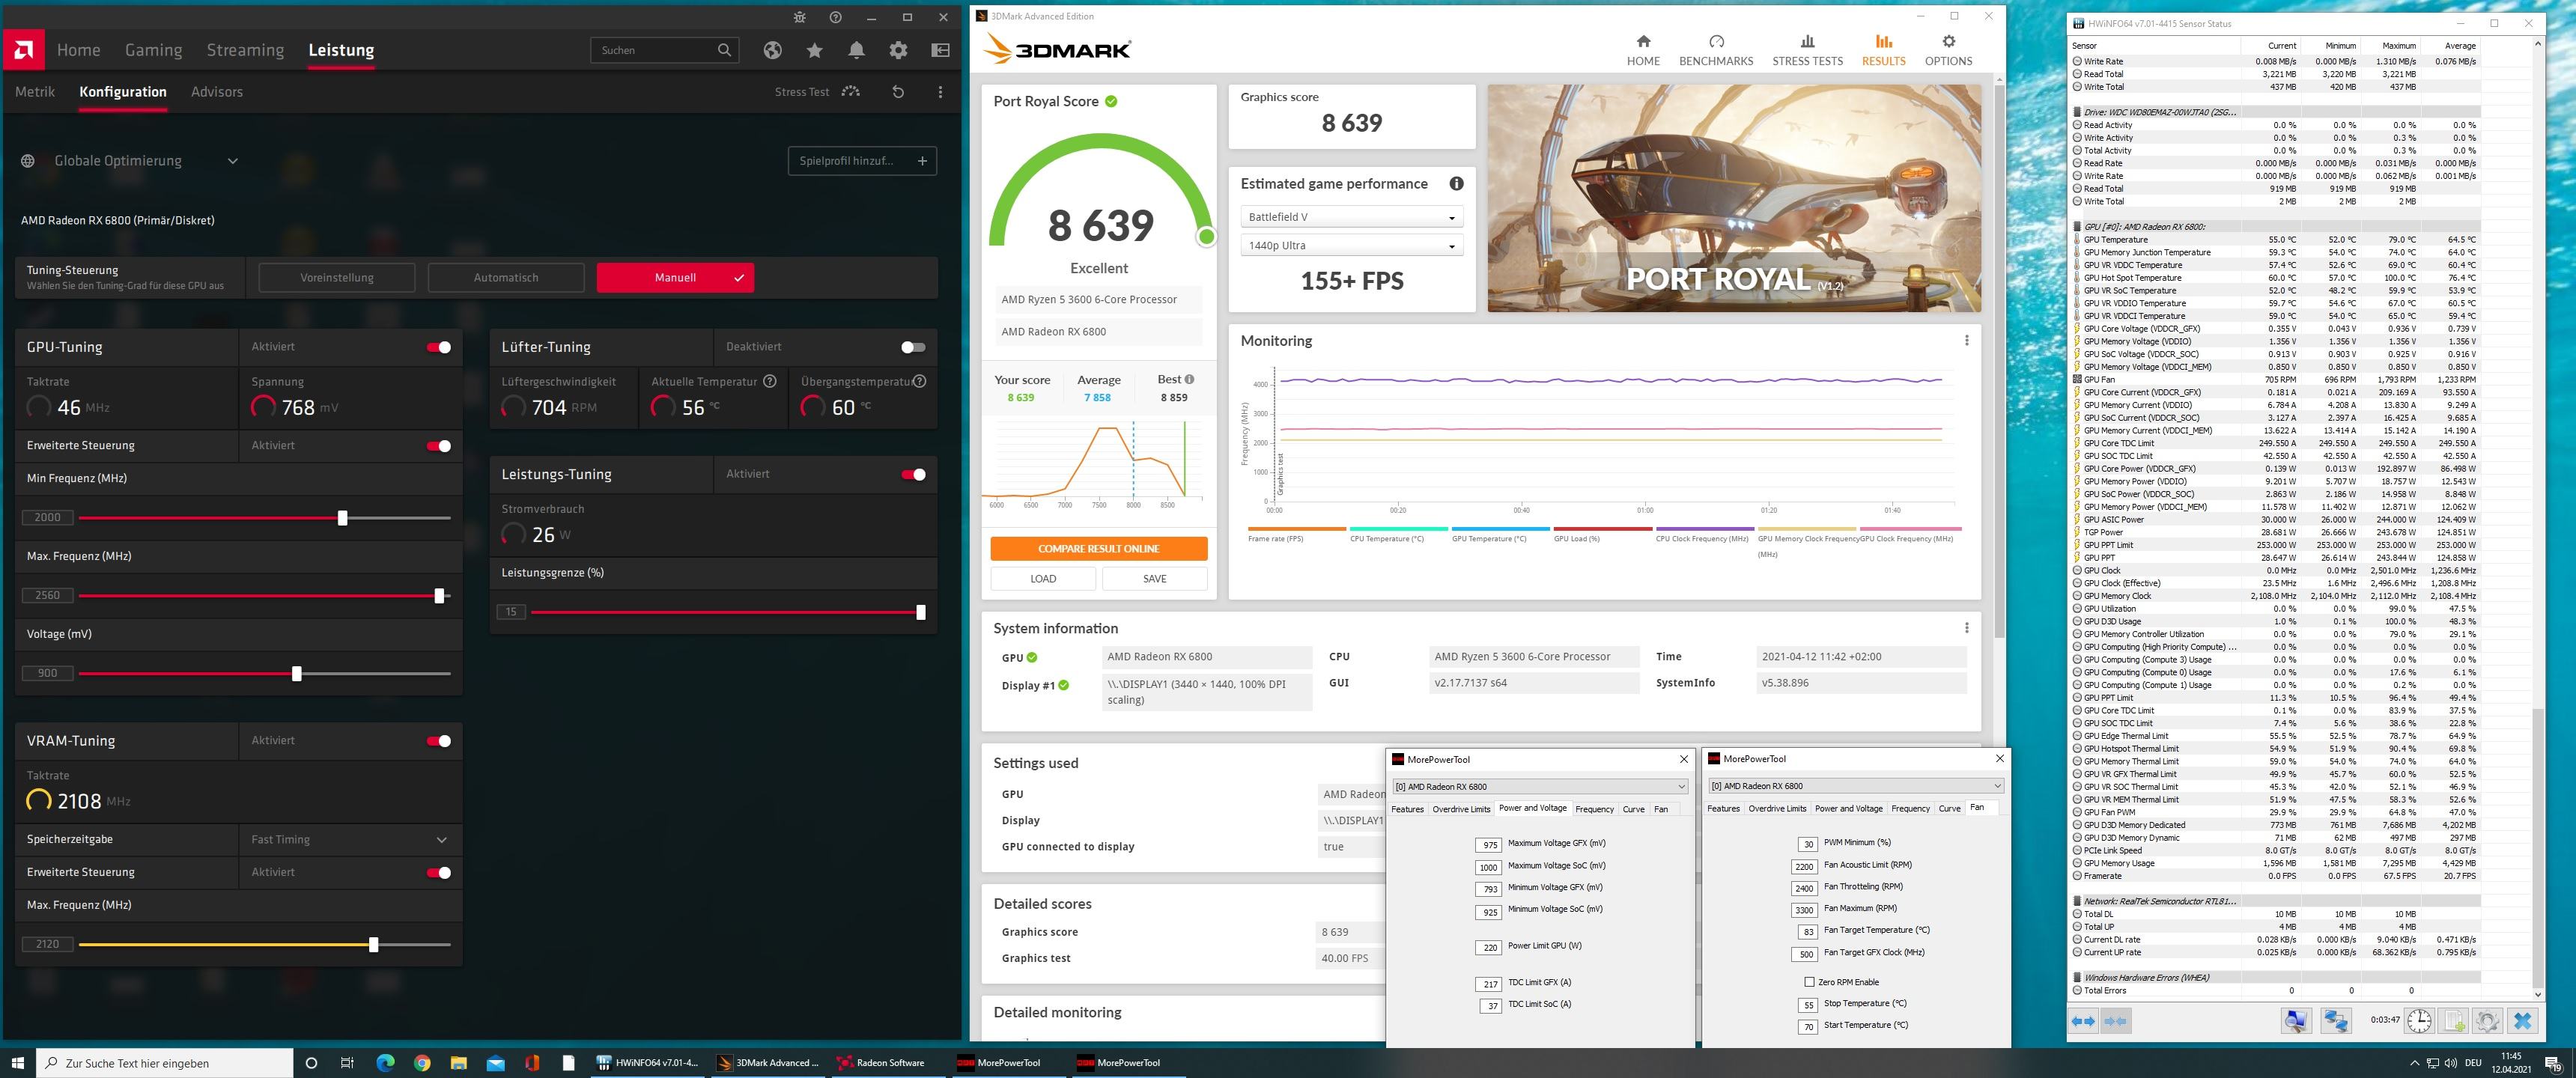Toggle GPU Erweiterte Steuerung switch
This screenshot has height=1078, width=2576.
coord(439,446)
